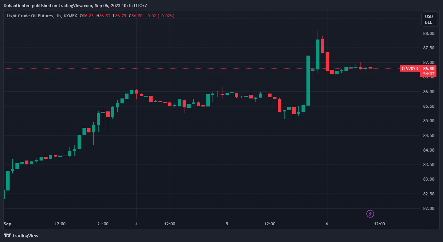Click the 54:07 bar countdown timer
Image resolution: width=443 pixels, height=242 pixels.
tap(429, 74)
